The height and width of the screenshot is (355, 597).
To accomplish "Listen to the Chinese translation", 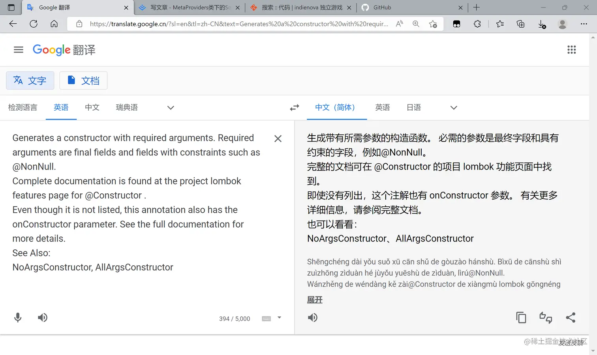I will pyautogui.click(x=313, y=317).
